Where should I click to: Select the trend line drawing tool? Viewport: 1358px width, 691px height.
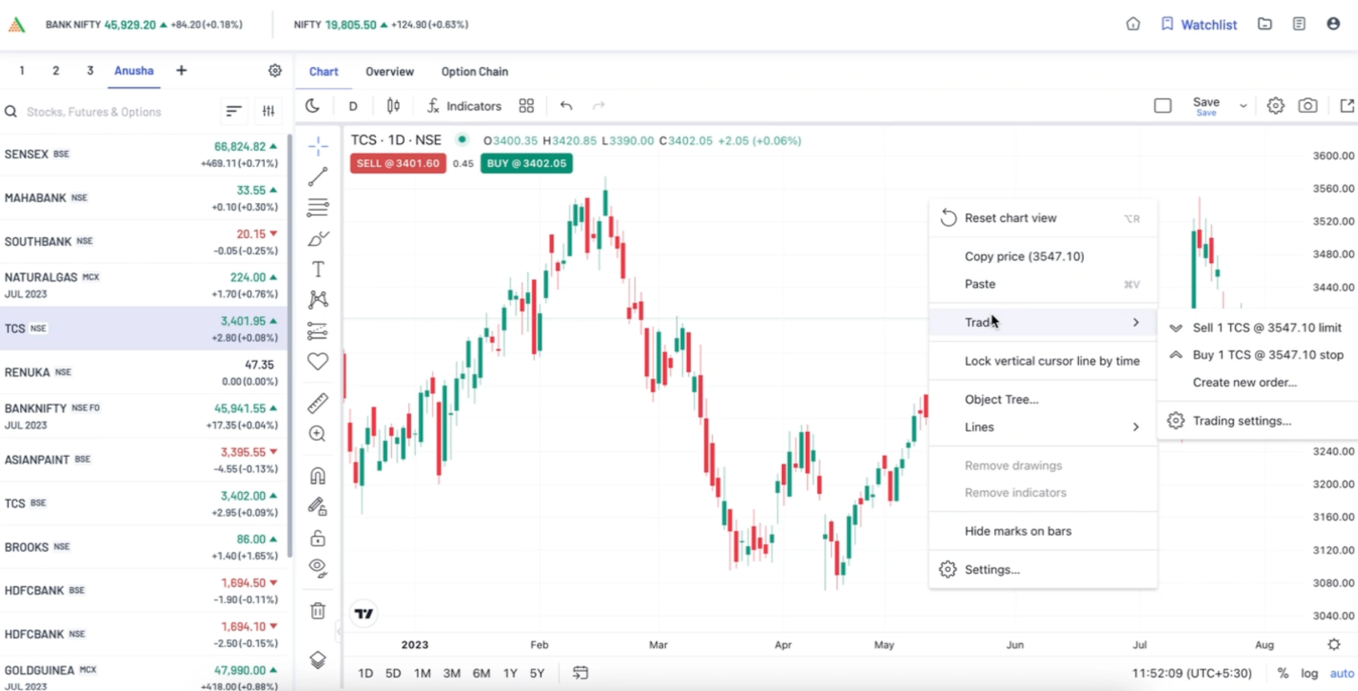tap(318, 177)
